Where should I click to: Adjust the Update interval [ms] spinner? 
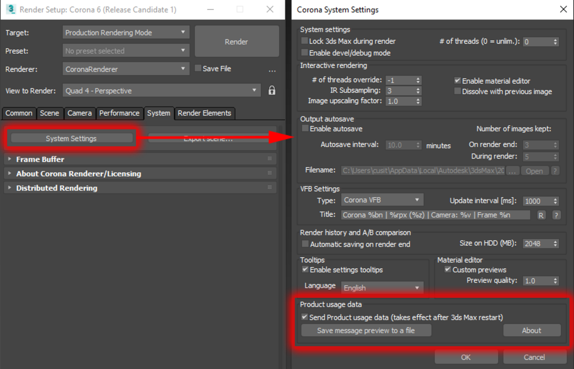click(555, 201)
